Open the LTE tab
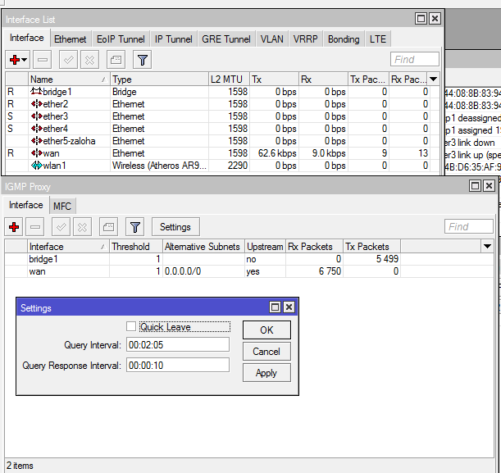The width and height of the screenshot is (501, 473). (378, 39)
